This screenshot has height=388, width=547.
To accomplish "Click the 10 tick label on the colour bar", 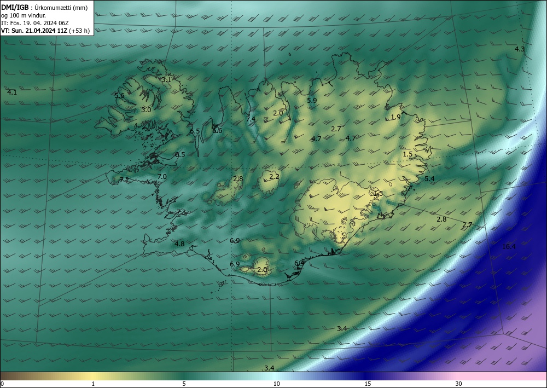I will coord(277,384).
